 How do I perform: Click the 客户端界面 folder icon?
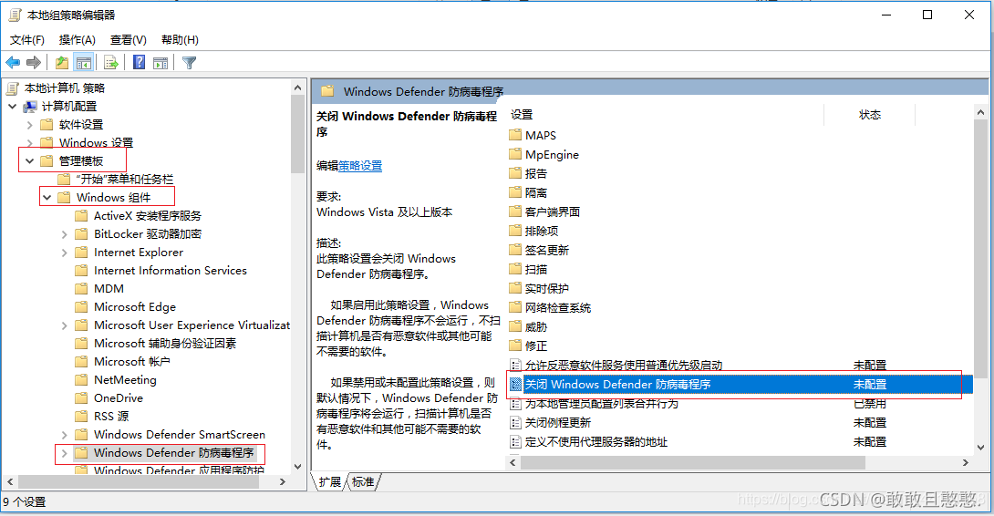click(515, 212)
